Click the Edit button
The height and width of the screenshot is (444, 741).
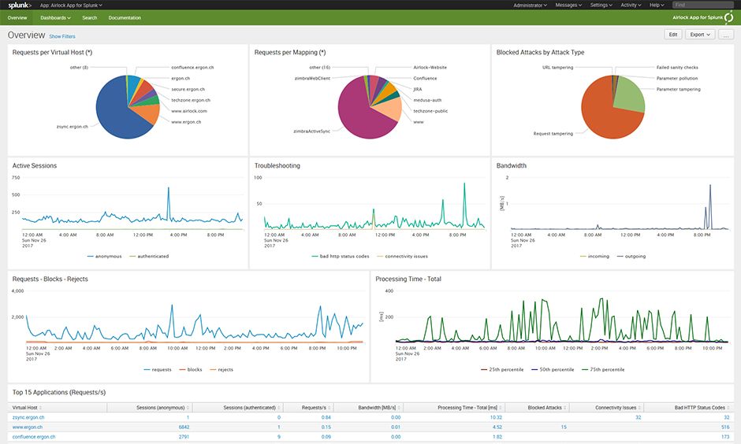(673, 35)
